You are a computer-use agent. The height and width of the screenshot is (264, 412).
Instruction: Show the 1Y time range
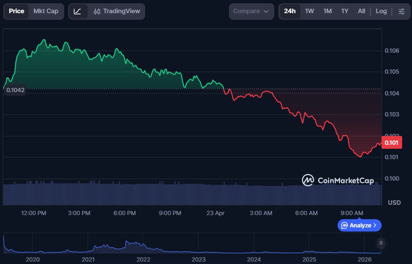(345, 11)
